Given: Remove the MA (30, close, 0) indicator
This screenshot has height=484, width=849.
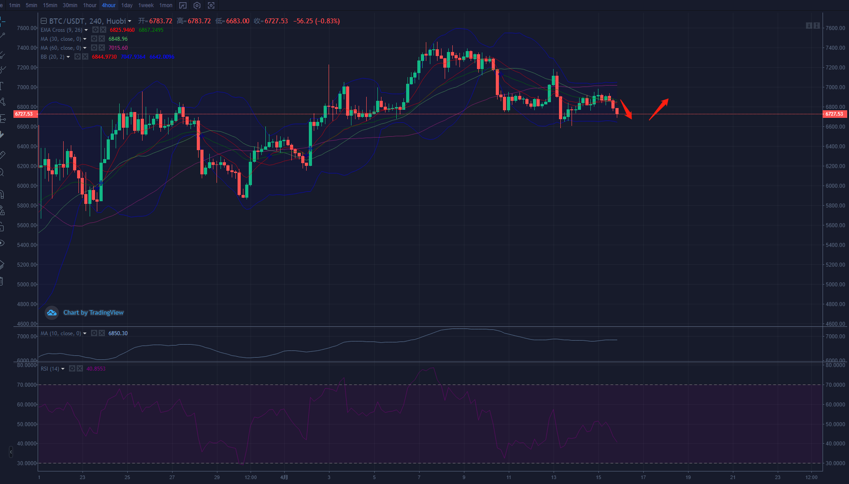Looking at the screenshot, I should click(102, 39).
